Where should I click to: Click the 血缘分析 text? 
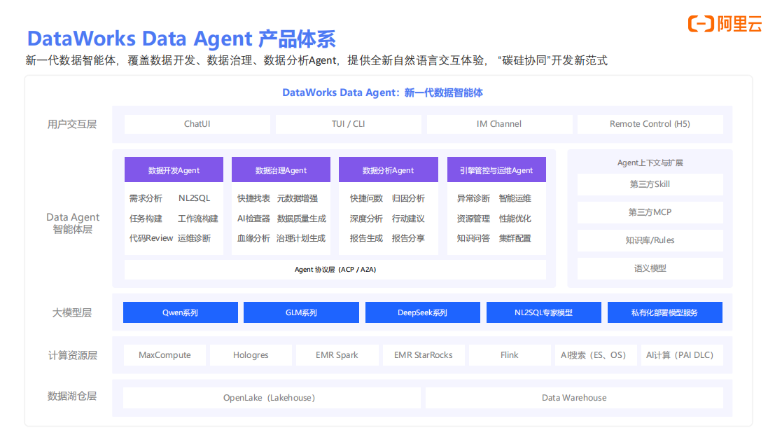(253, 238)
